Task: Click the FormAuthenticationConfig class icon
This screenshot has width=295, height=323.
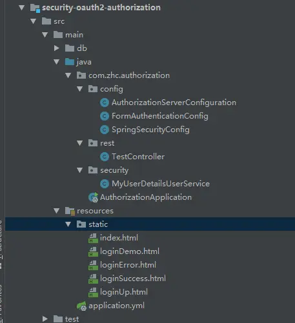Action: (105, 116)
